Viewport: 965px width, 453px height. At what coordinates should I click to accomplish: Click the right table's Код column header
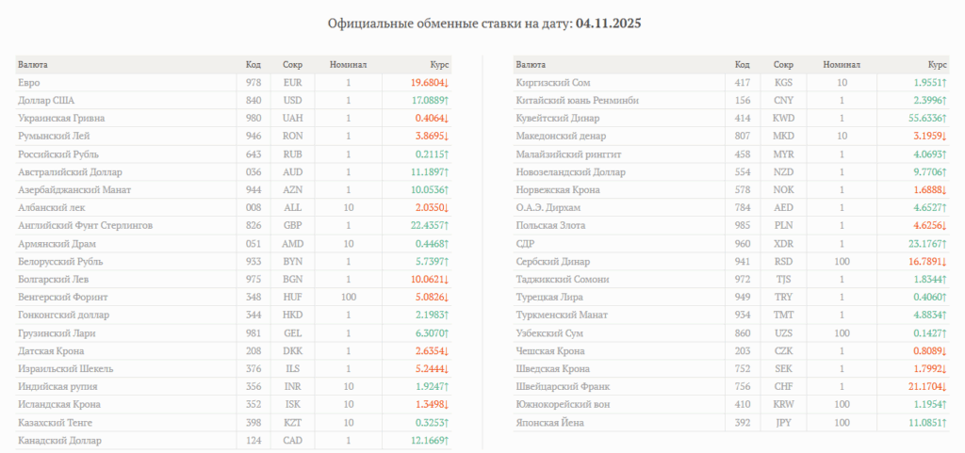coord(742,65)
